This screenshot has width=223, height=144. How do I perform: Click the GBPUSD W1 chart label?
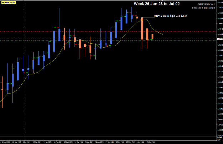coord(206,4)
